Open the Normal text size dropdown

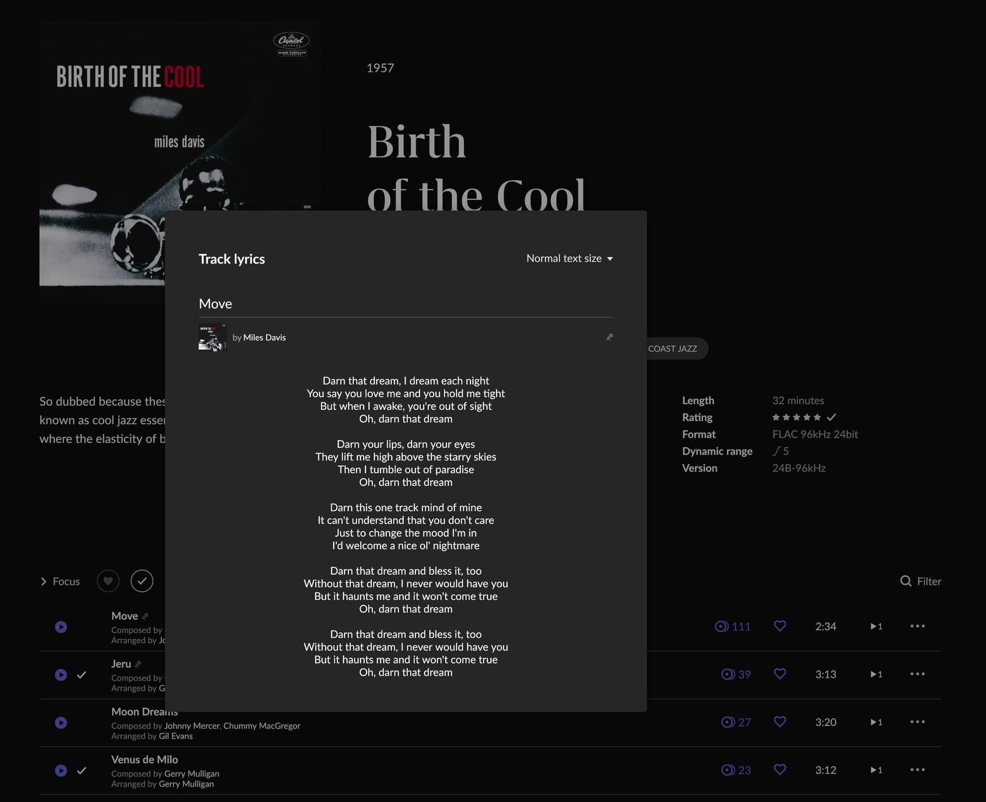click(x=570, y=258)
